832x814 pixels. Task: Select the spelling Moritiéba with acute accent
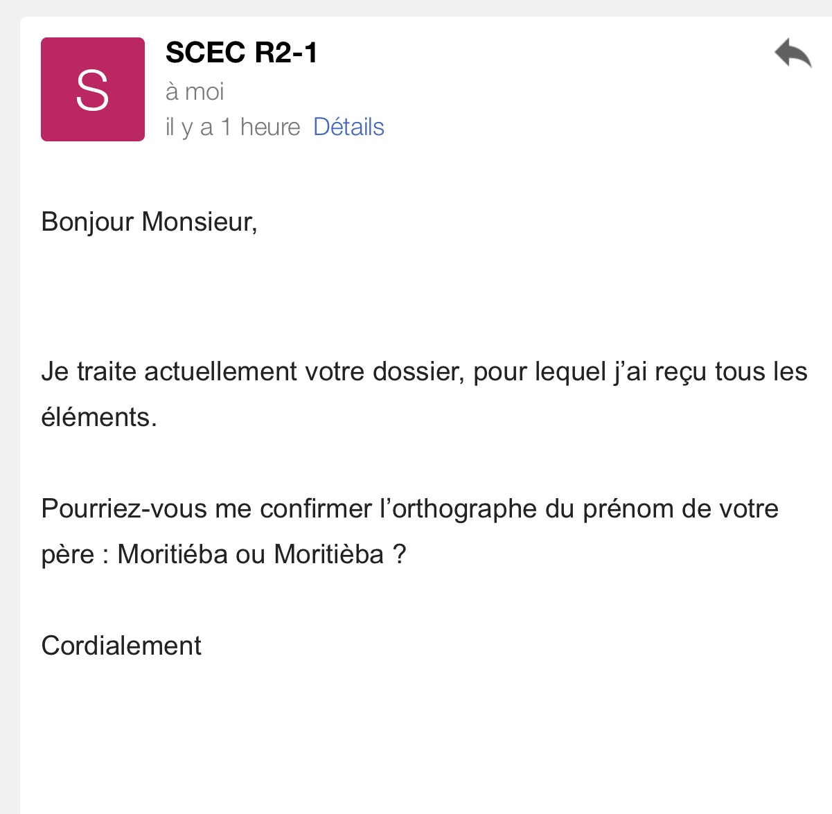[x=172, y=554]
